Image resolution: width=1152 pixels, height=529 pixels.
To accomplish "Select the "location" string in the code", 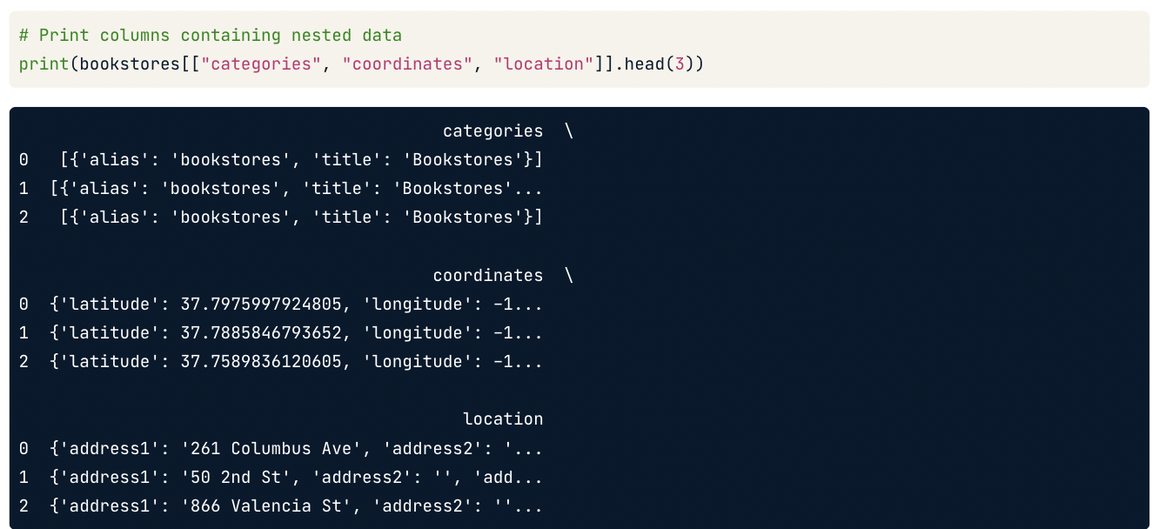I will pyautogui.click(x=543, y=64).
